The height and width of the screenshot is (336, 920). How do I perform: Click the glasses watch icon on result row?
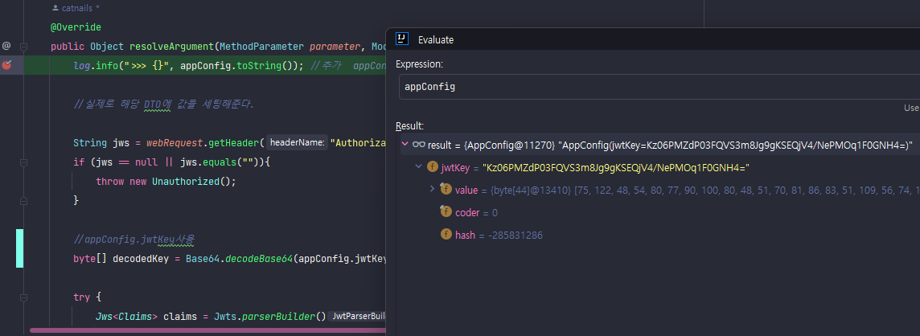[418, 144]
